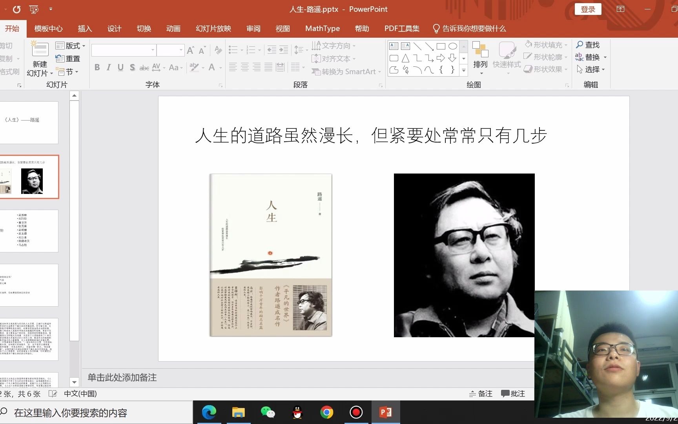
Task: Click Reset (重置) slide button
Action: (68, 58)
